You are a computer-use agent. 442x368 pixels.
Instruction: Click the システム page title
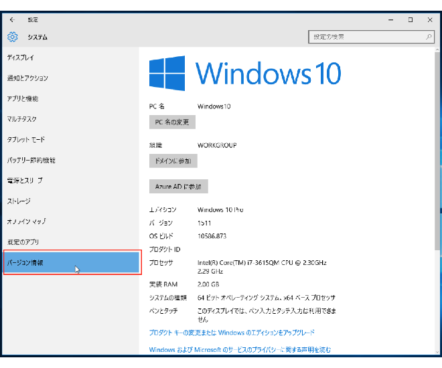pos(38,37)
